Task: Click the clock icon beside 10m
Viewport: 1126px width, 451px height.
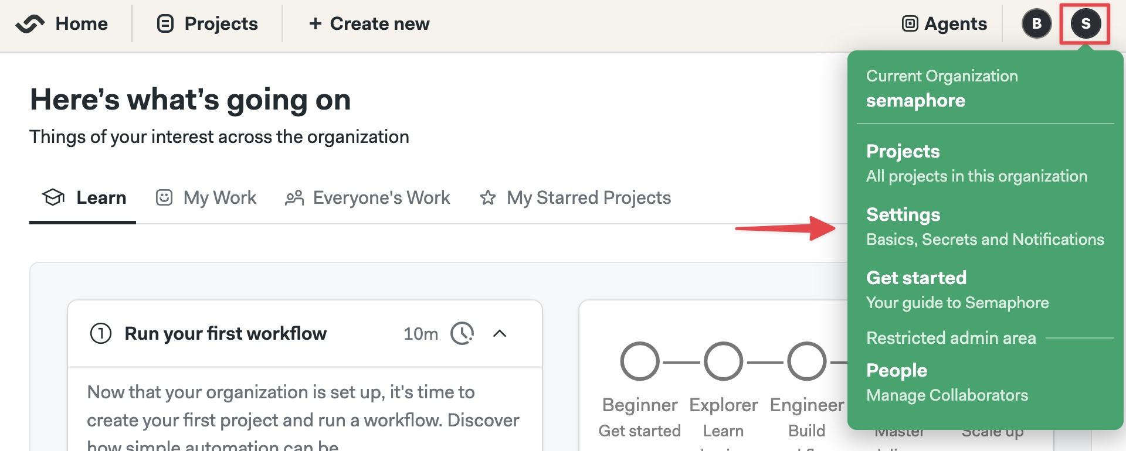Action: click(x=462, y=334)
